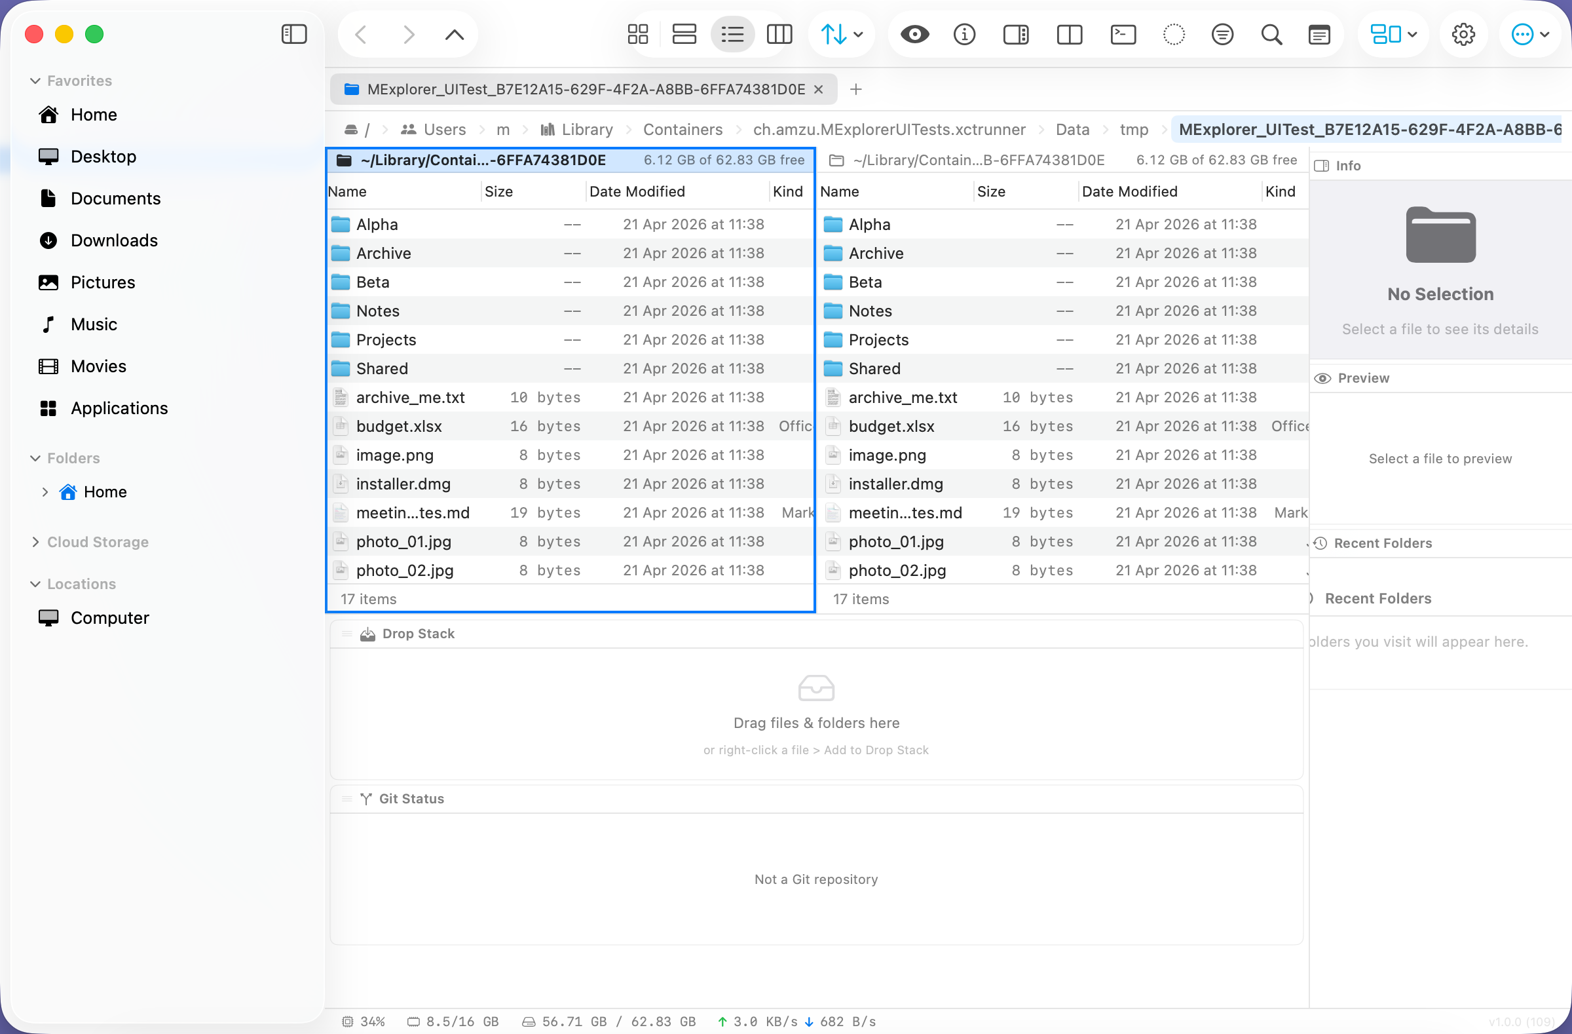Expand Home folder tree chevron
Image resolution: width=1572 pixels, height=1034 pixels.
(45, 491)
